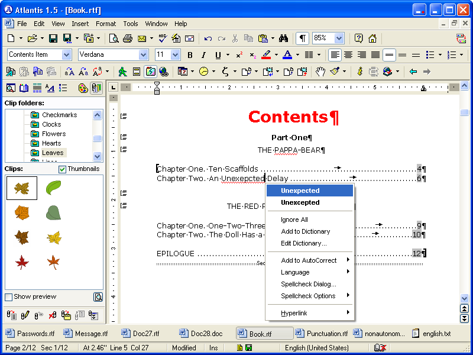
Task: Toggle left paragraph alignment
Action: (x=334, y=55)
